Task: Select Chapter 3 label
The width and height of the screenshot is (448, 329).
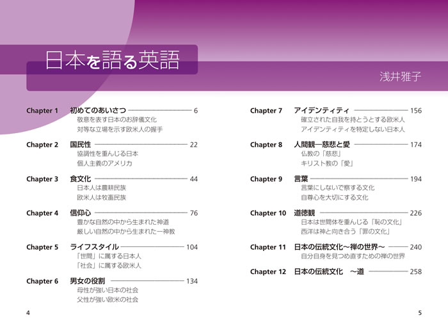Action: click(42, 179)
